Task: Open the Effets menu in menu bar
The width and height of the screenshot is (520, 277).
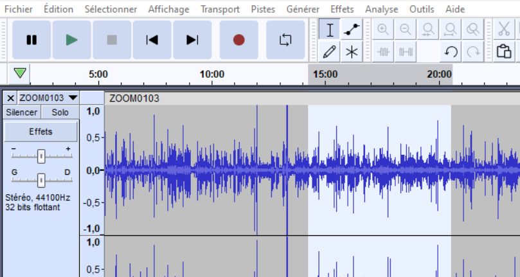Action: pyautogui.click(x=342, y=9)
